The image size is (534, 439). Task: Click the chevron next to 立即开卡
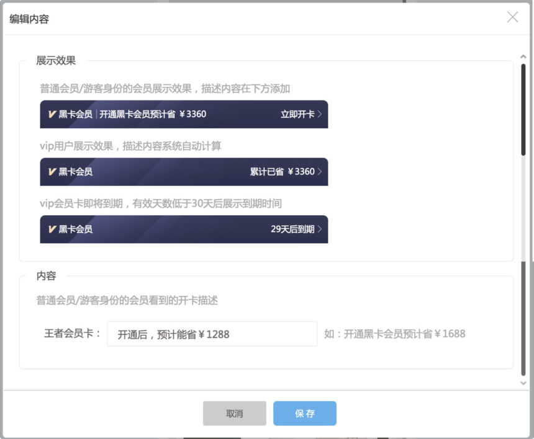(319, 114)
